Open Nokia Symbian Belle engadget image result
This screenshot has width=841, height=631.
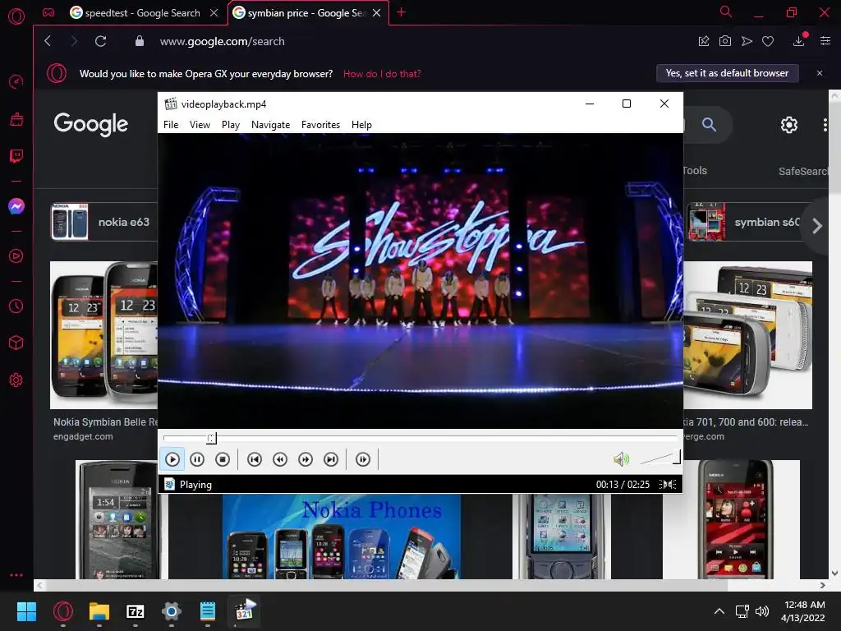(x=104, y=335)
